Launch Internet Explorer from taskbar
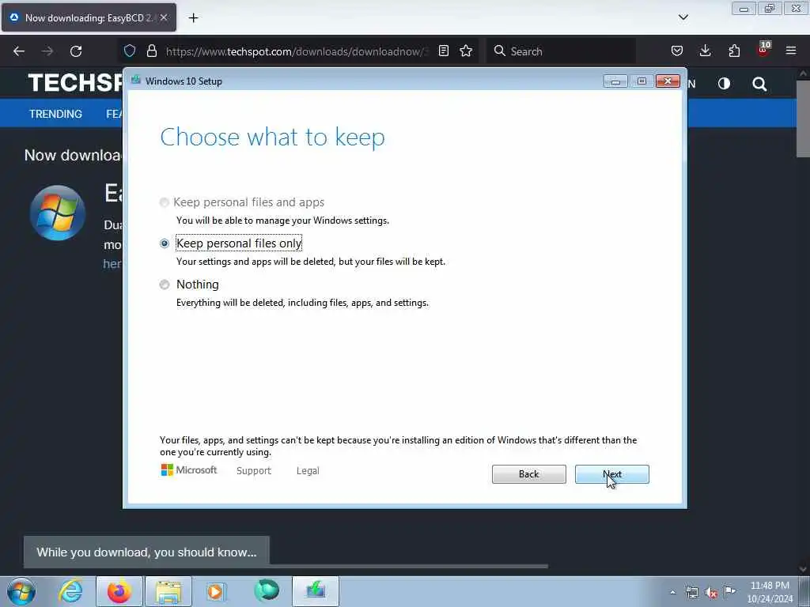810x607 pixels. click(70, 591)
